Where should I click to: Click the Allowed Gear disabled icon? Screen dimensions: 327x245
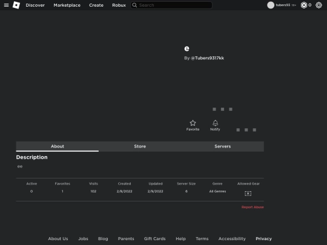click(x=248, y=194)
